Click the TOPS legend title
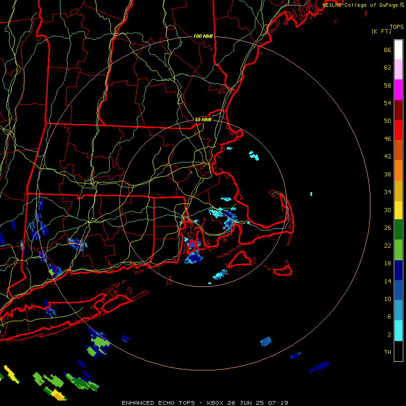The image size is (406, 406). pyautogui.click(x=397, y=27)
